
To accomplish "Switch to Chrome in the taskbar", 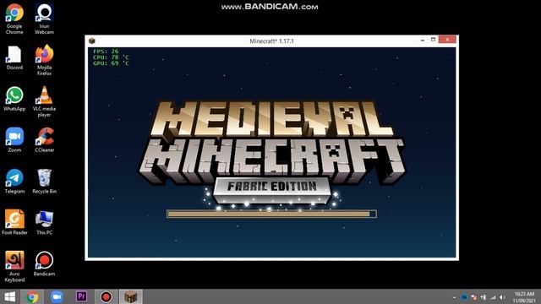I will click(x=32, y=296).
